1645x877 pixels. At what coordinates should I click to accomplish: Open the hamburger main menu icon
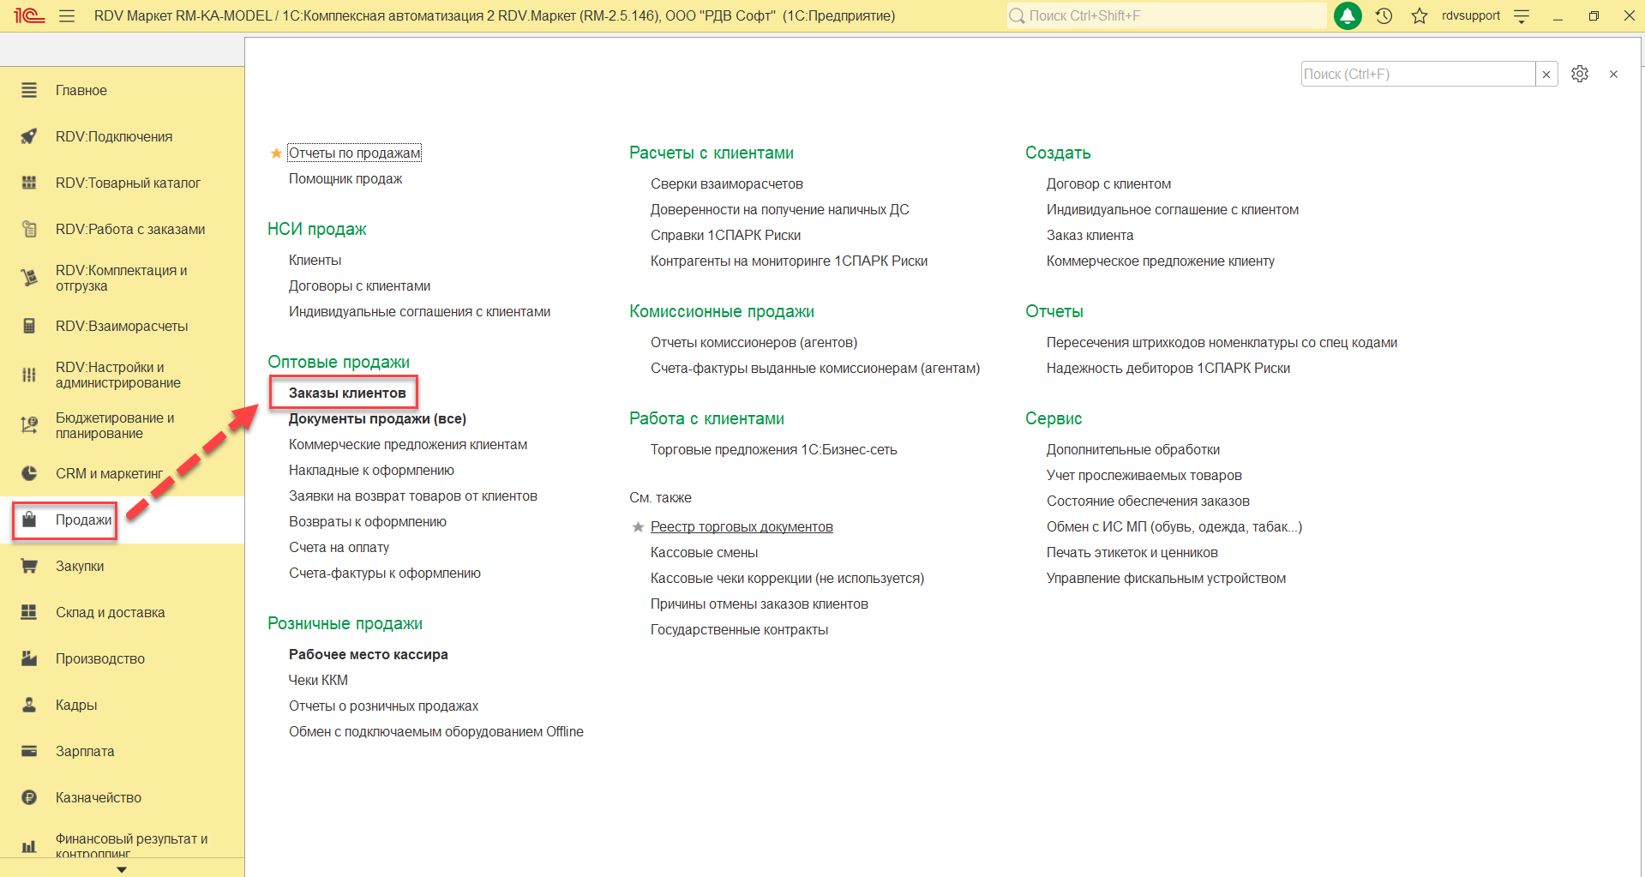(67, 15)
